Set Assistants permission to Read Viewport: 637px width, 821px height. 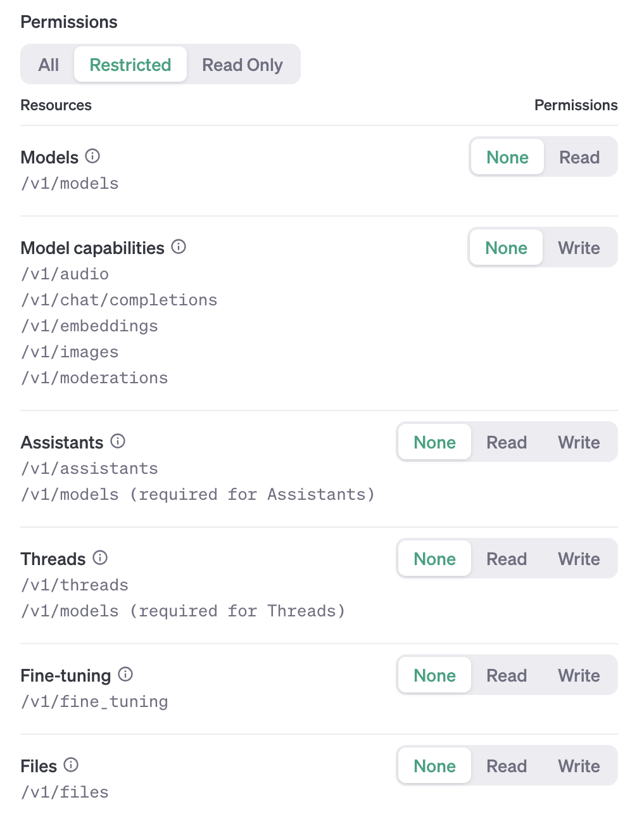pos(506,442)
